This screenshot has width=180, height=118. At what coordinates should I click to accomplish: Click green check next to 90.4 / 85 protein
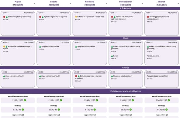59,109
